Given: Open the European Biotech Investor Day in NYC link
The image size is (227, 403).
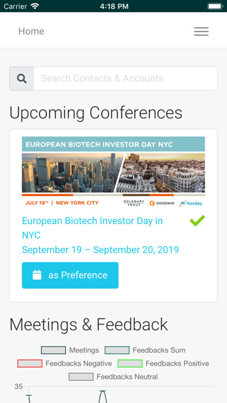Looking at the screenshot, I should [92, 228].
